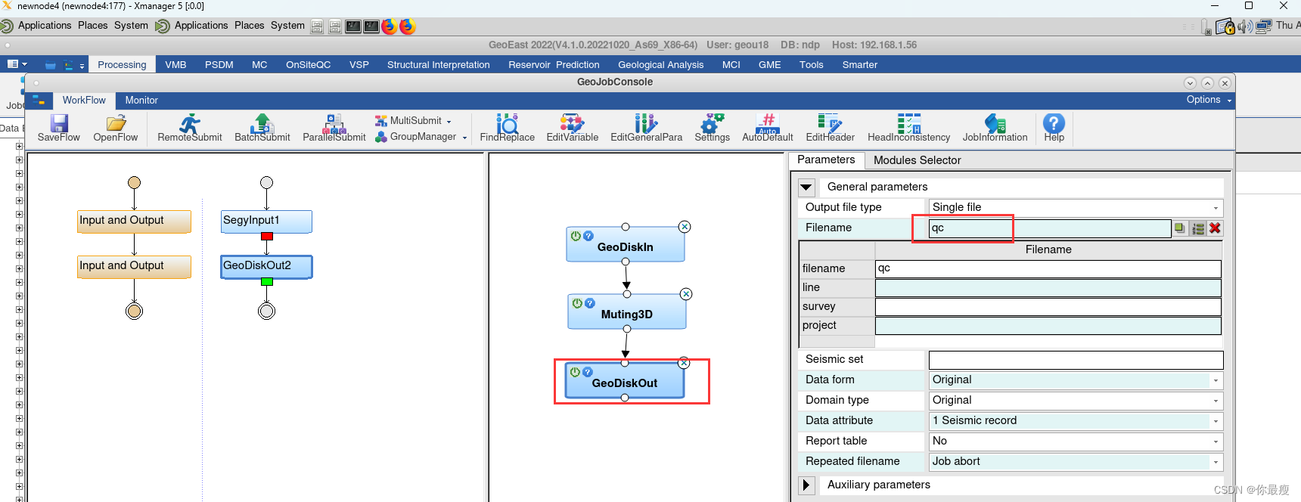Viewport: 1301px width, 502px height.
Task: Click the list icon beside Filename
Action: pyautogui.click(x=1198, y=228)
